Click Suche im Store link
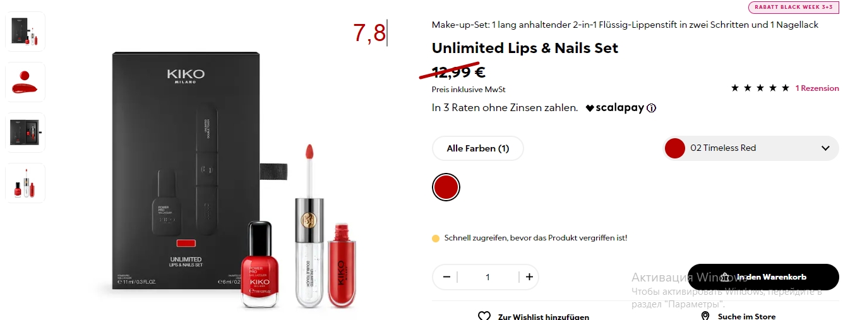This screenshot has height=320, width=843. coord(746,316)
